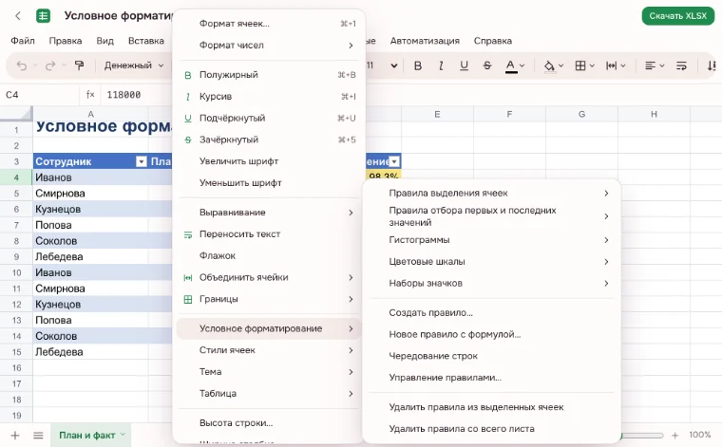722x447 pixels.
Task: Click the zoom in plus icon
Action: pyautogui.click(x=675, y=435)
